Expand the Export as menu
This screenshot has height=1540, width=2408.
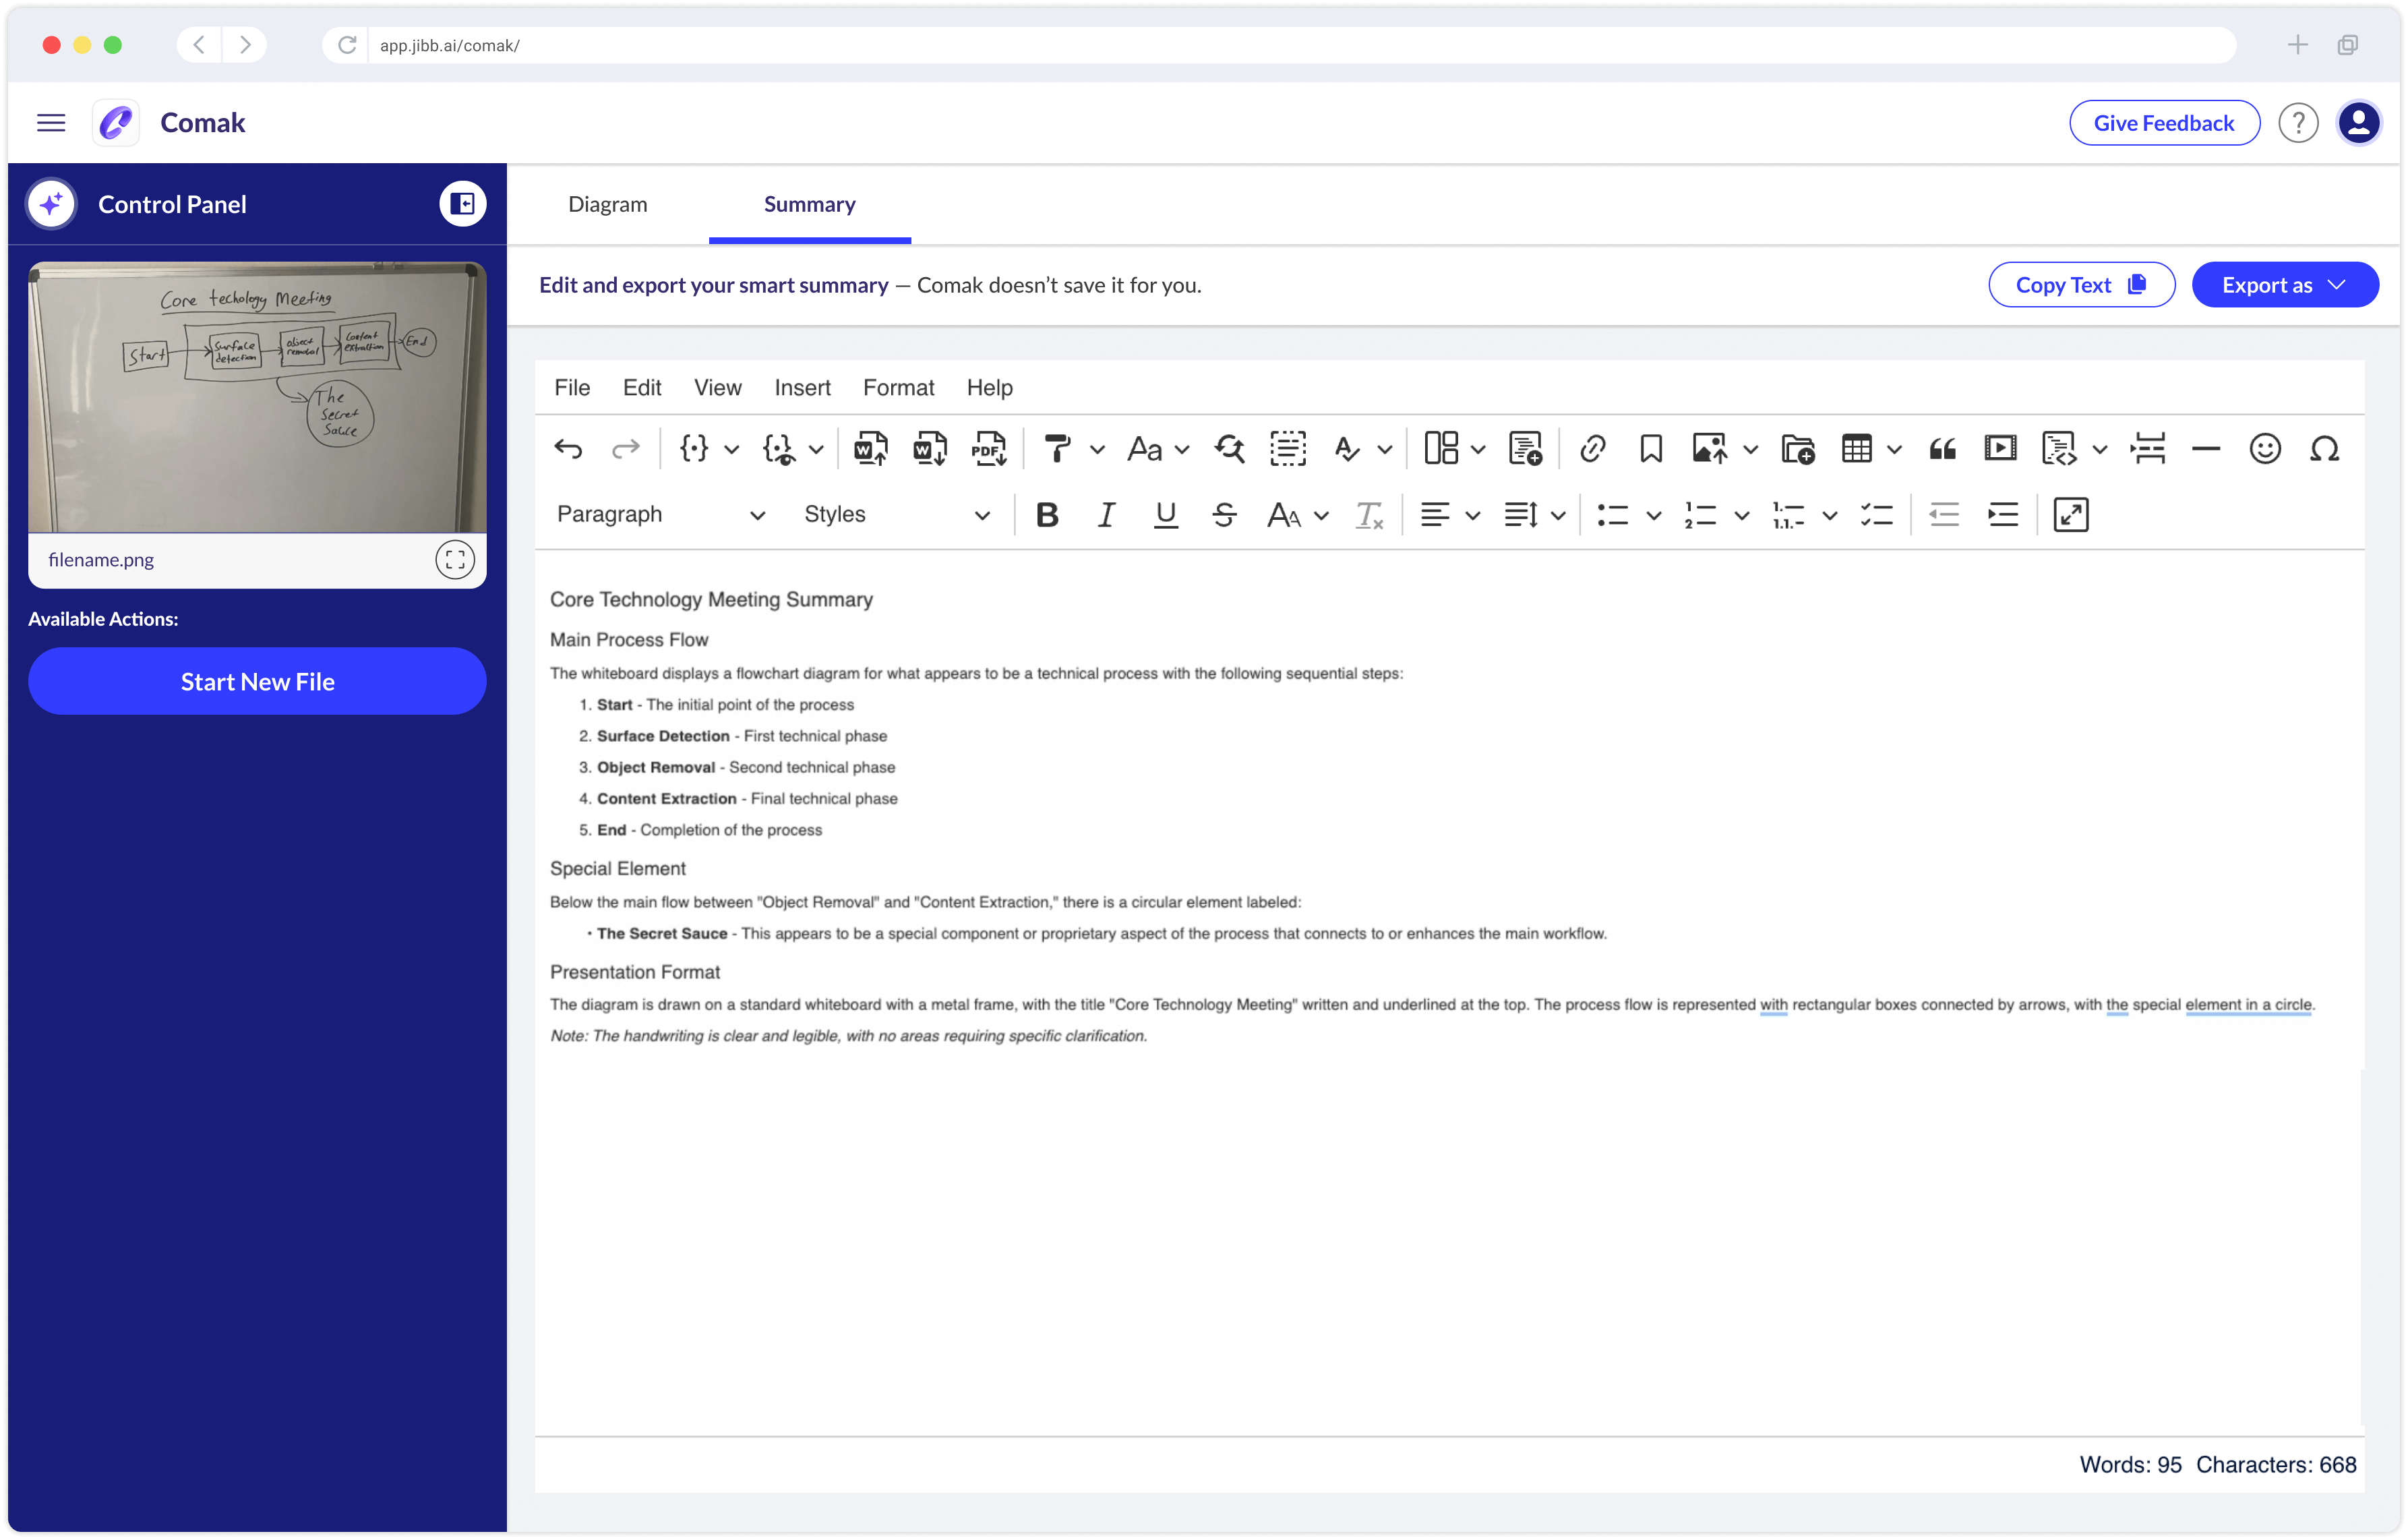click(2284, 285)
